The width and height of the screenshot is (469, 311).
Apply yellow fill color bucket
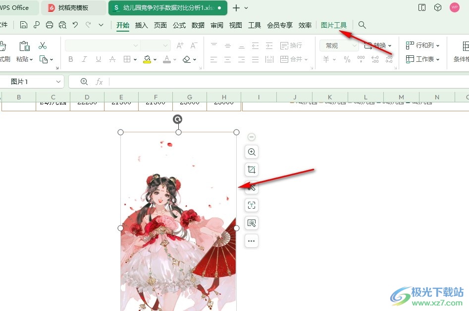tap(147, 59)
